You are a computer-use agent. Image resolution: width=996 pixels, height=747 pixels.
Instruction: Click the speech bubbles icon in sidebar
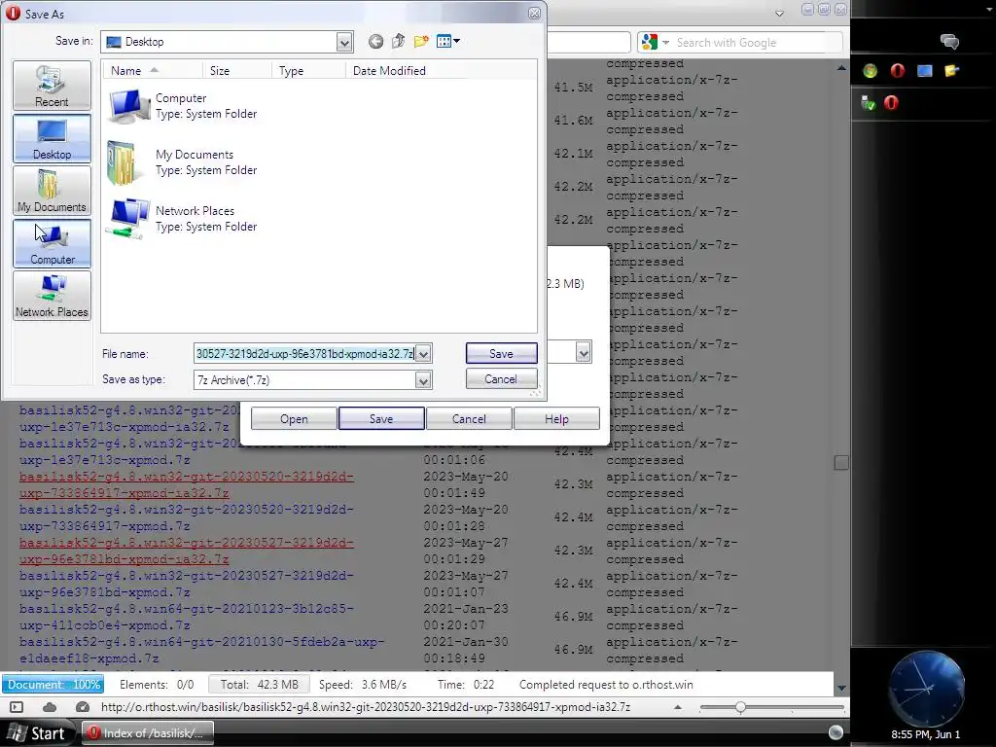949,42
